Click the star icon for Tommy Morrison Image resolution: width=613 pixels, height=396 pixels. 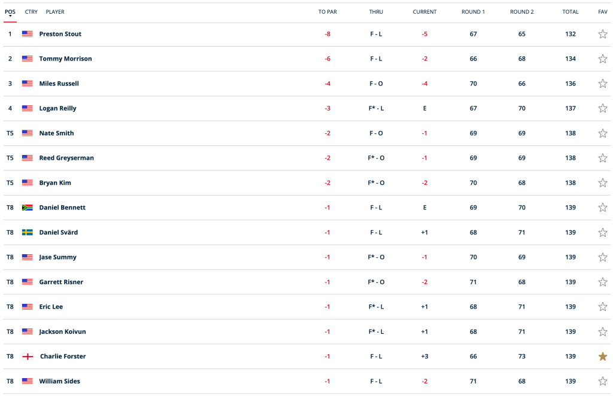coord(603,59)
